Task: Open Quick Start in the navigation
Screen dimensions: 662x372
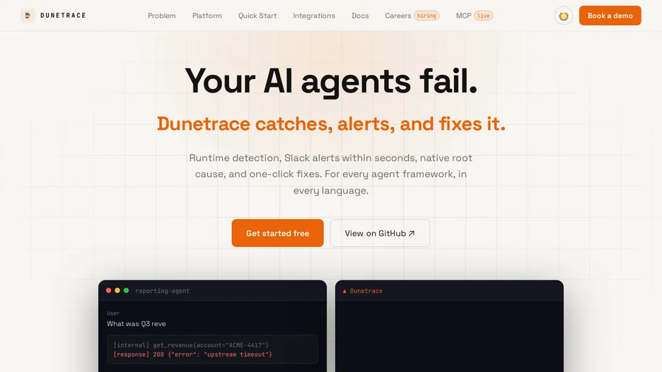Action: coord(257,16)
